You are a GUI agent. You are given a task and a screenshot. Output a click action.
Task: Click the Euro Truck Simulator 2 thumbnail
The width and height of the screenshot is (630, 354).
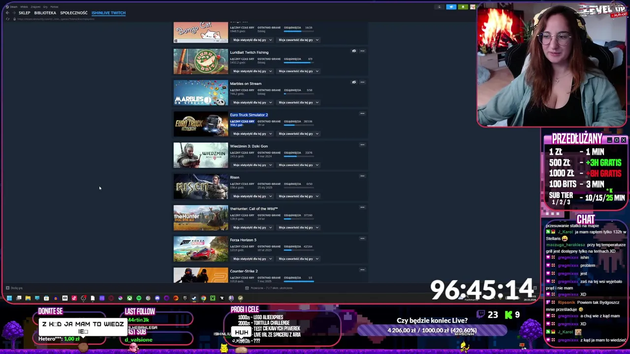(201, 124)
